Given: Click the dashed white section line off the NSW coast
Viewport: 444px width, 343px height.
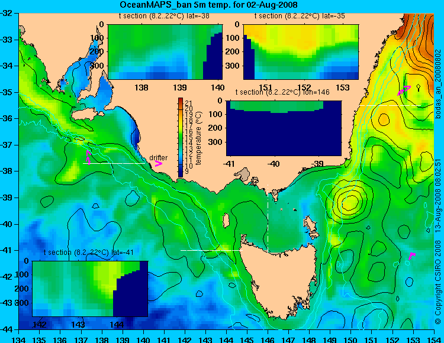Looking at the screenshot, I should coord(390,105).
